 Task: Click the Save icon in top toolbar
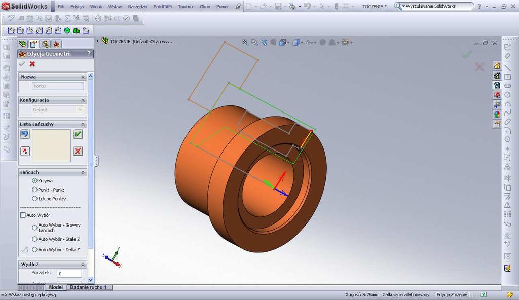click(x=278, y=6)
